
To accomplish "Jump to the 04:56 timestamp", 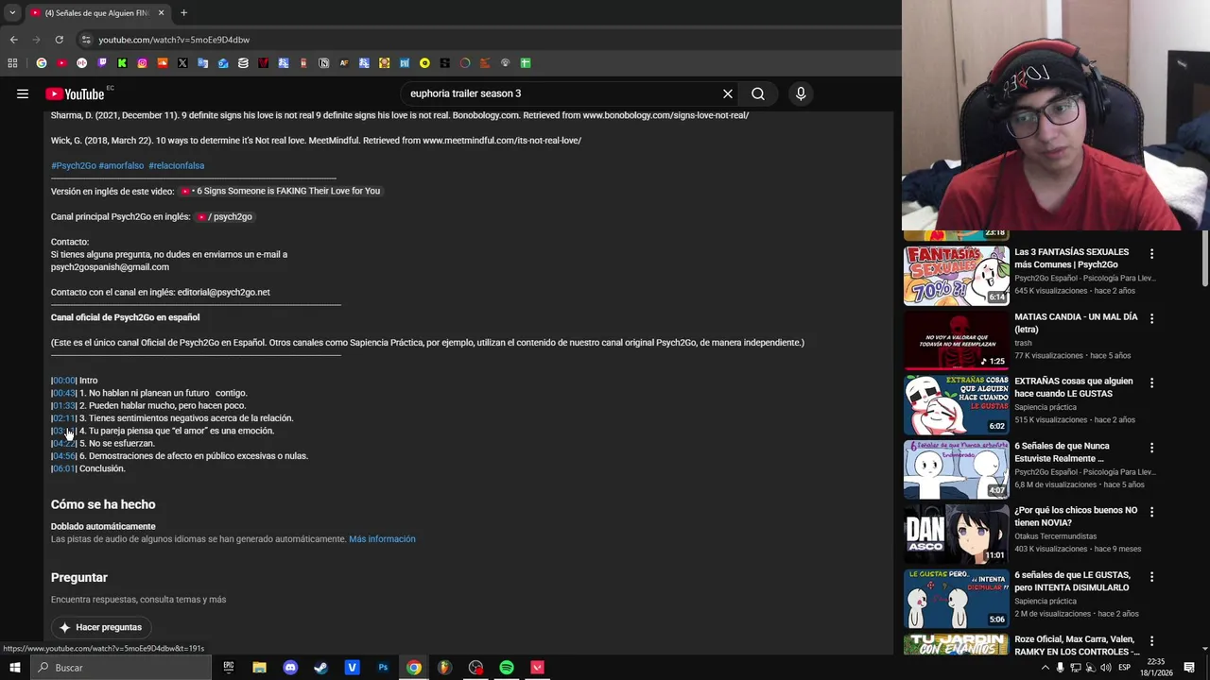I will 63,455.
